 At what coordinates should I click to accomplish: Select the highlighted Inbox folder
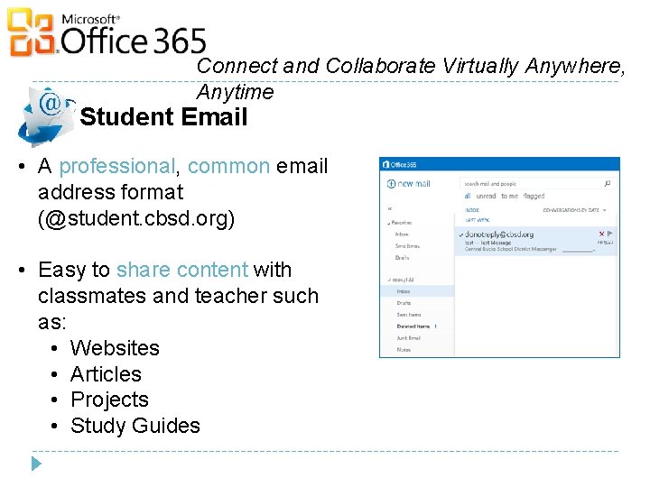tap(417, 291)
